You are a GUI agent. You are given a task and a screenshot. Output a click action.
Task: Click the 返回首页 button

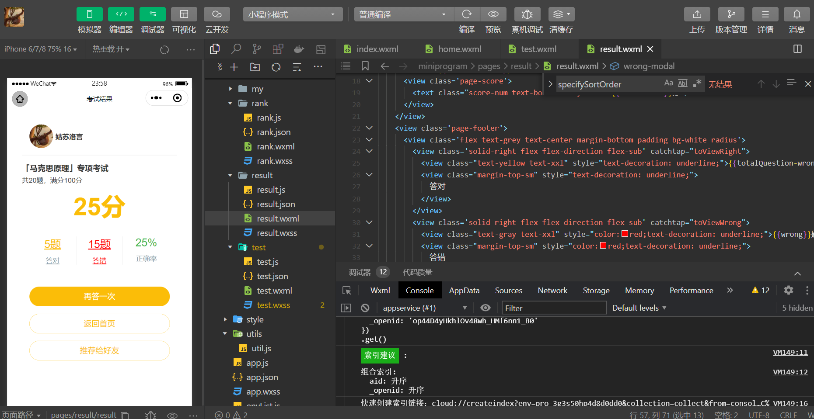coord(99,324)
